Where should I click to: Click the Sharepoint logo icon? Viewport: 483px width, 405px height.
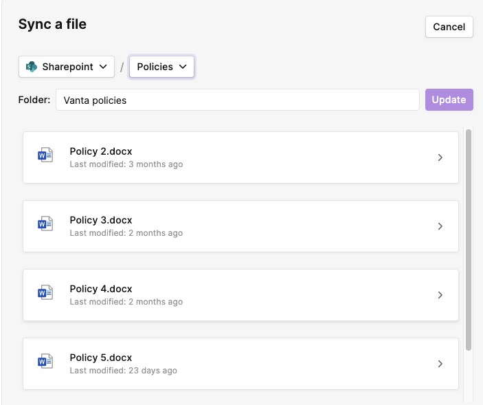pos(31,67)
